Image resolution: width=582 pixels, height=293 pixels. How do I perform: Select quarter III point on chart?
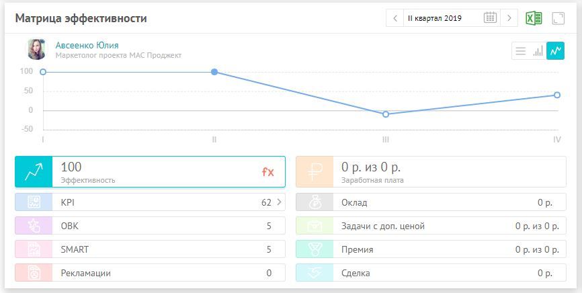(386, 114)
